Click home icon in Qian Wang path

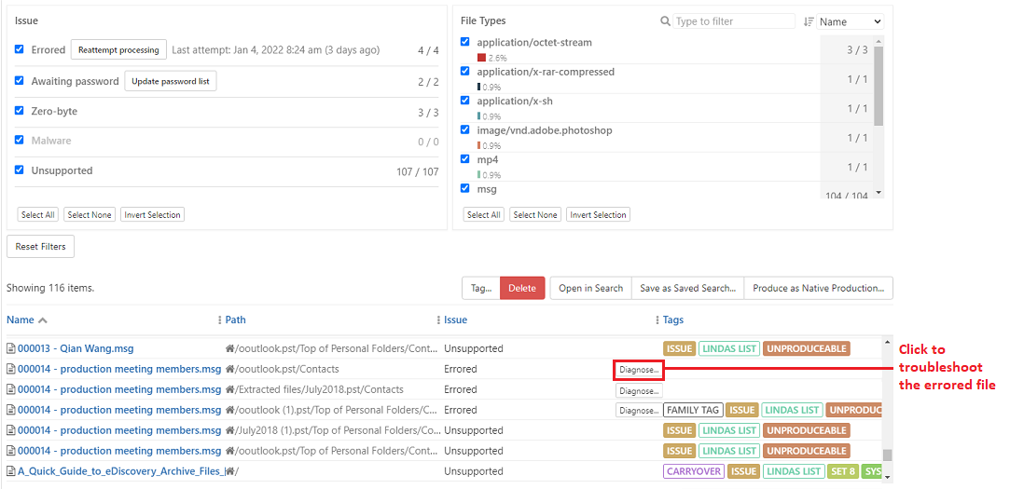click(x=229, y=348)
